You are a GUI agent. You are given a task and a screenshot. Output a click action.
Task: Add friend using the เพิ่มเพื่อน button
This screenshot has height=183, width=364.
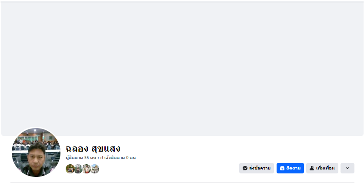pos(322,168)
